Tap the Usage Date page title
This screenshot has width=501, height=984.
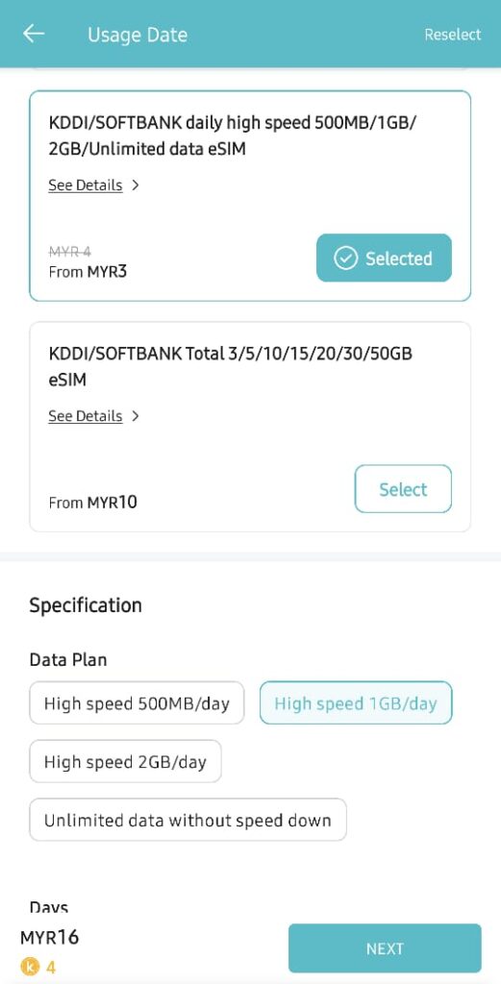[x=138, y=34]
